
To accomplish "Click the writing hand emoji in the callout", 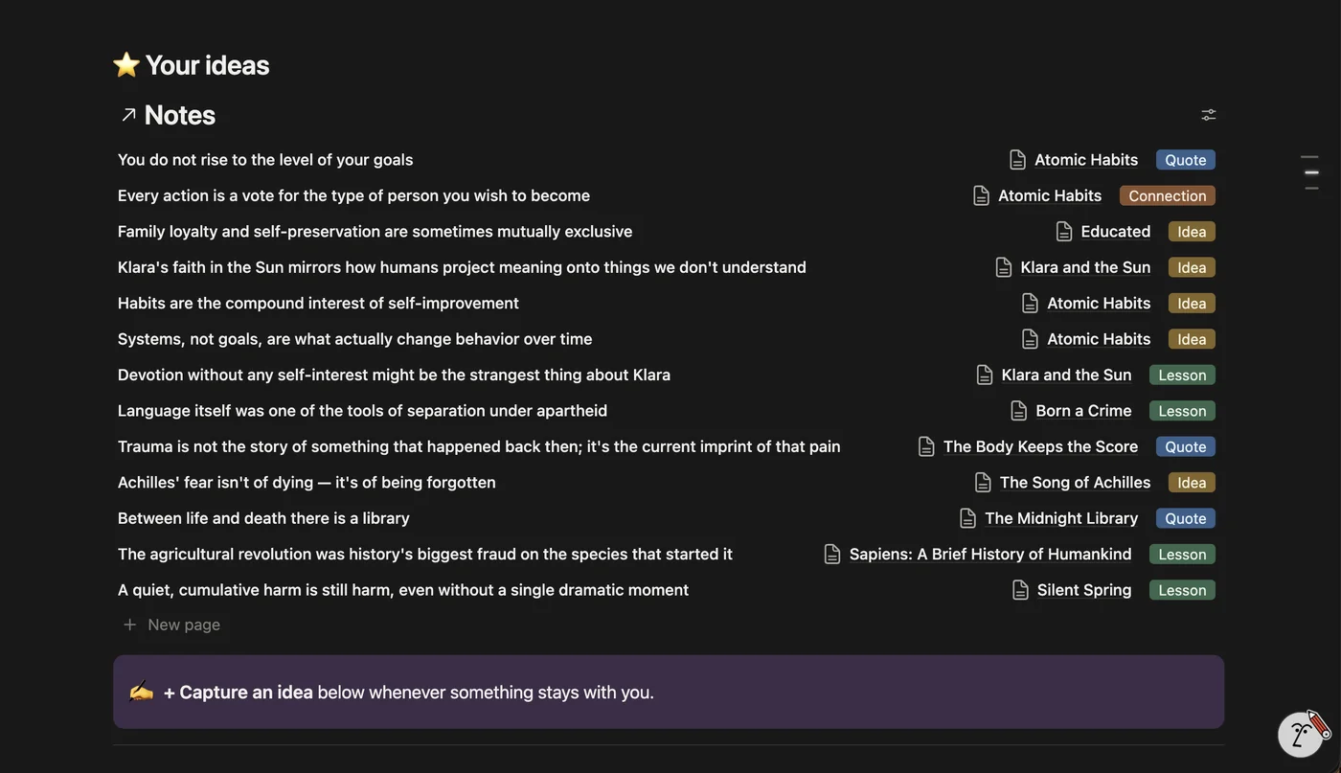I will [141, 692].
